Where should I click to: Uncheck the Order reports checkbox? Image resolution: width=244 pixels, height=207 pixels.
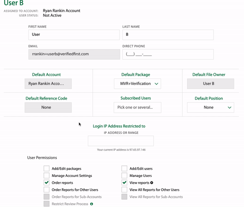coord(46,183)
